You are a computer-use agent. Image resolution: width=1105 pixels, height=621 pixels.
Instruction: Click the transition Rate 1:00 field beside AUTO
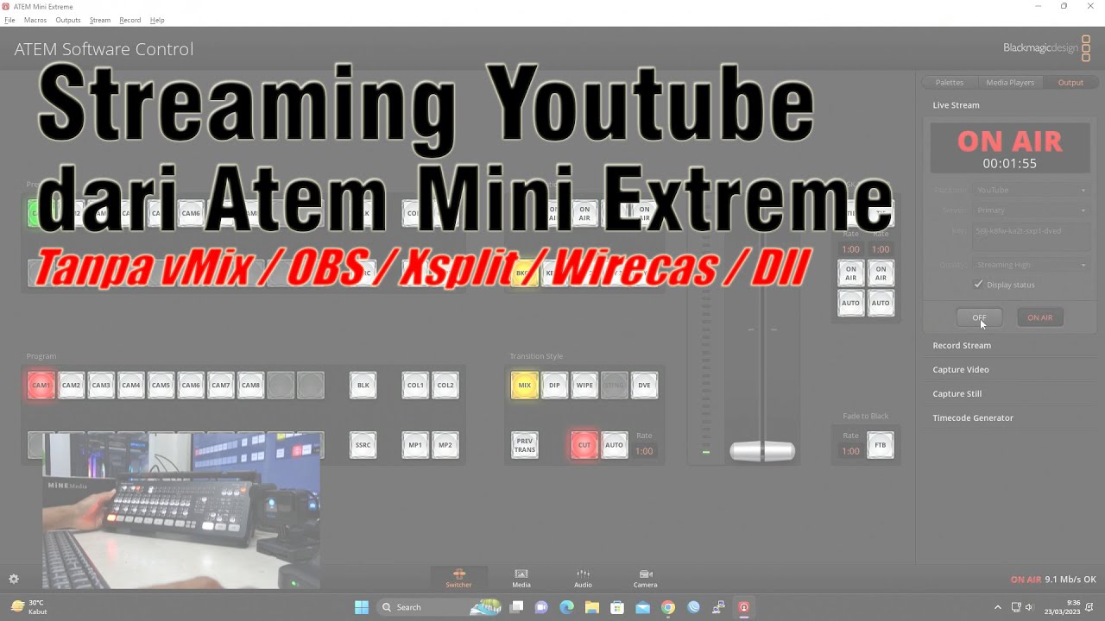pos(644,451)
